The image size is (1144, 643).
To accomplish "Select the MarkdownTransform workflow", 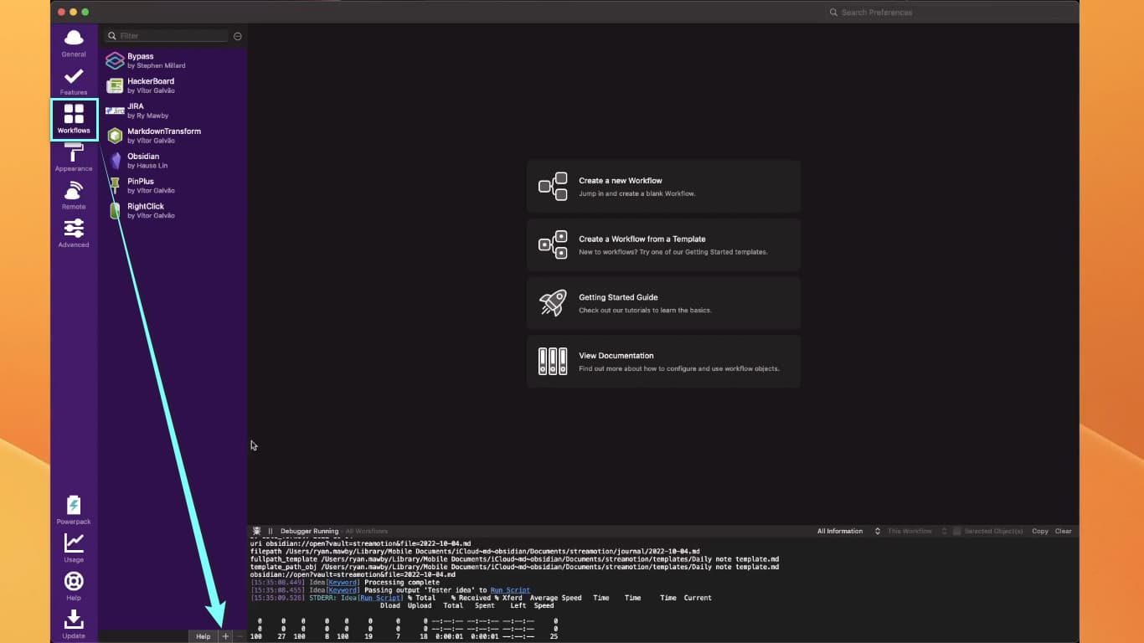I will [173, 136].
